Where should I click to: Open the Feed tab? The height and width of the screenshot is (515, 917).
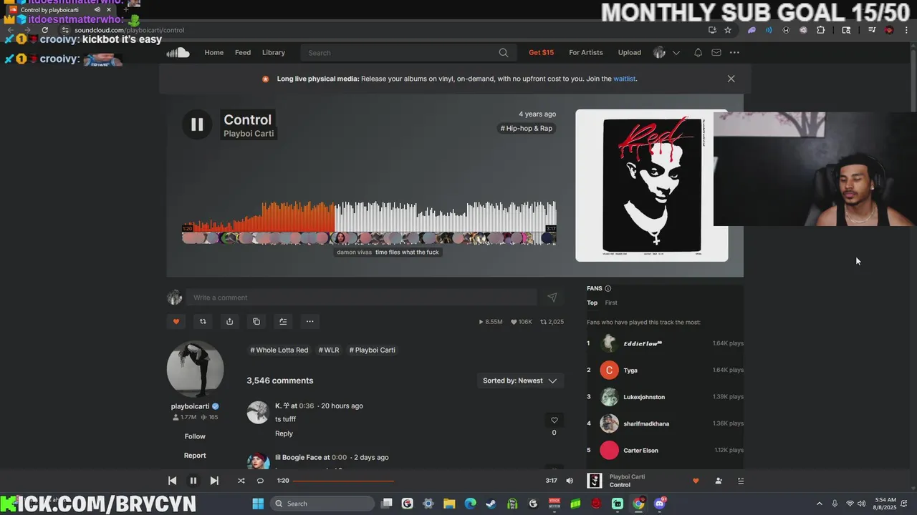click(x=243, y=52)
